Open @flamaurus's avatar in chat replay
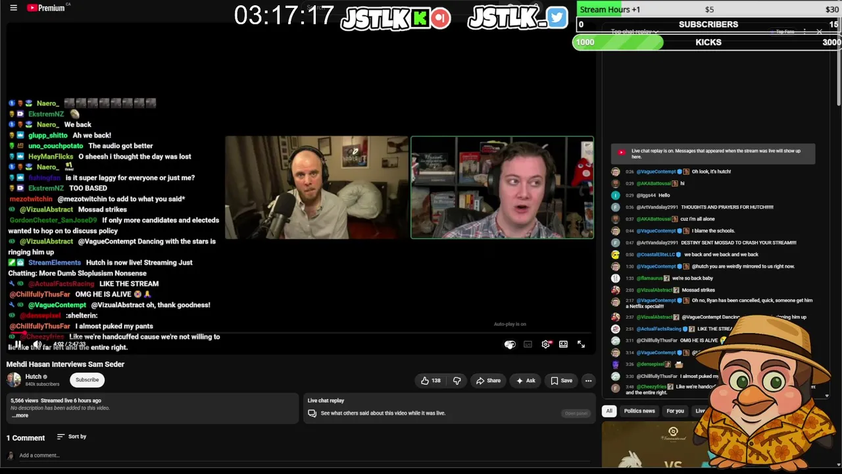 tap(615, 278)
